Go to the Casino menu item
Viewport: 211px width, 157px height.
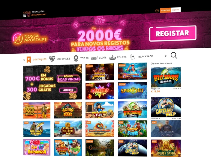point(27,12)
